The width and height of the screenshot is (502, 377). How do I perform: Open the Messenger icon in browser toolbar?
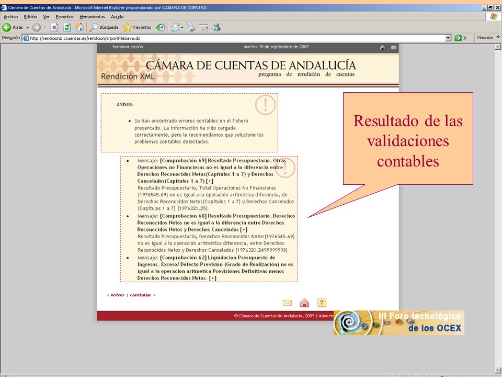coord(216,28)
